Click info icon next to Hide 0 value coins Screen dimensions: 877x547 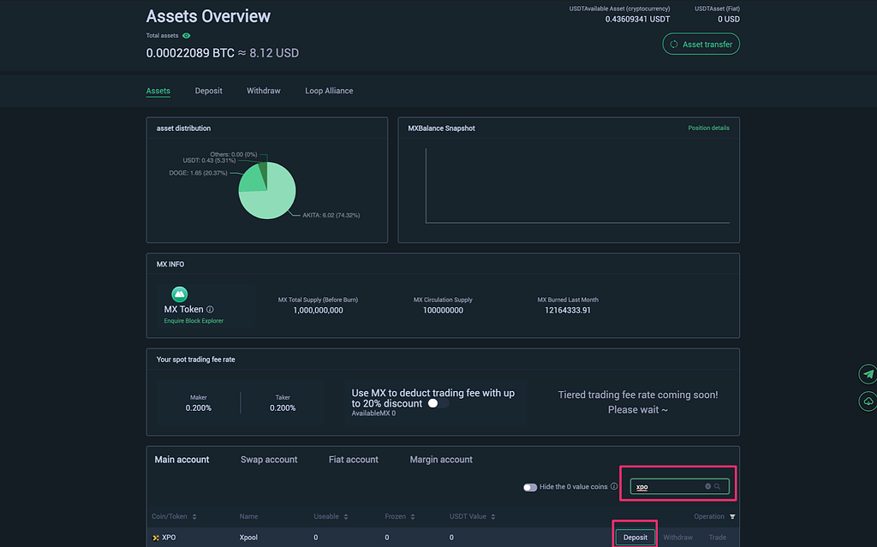point(614,486)
